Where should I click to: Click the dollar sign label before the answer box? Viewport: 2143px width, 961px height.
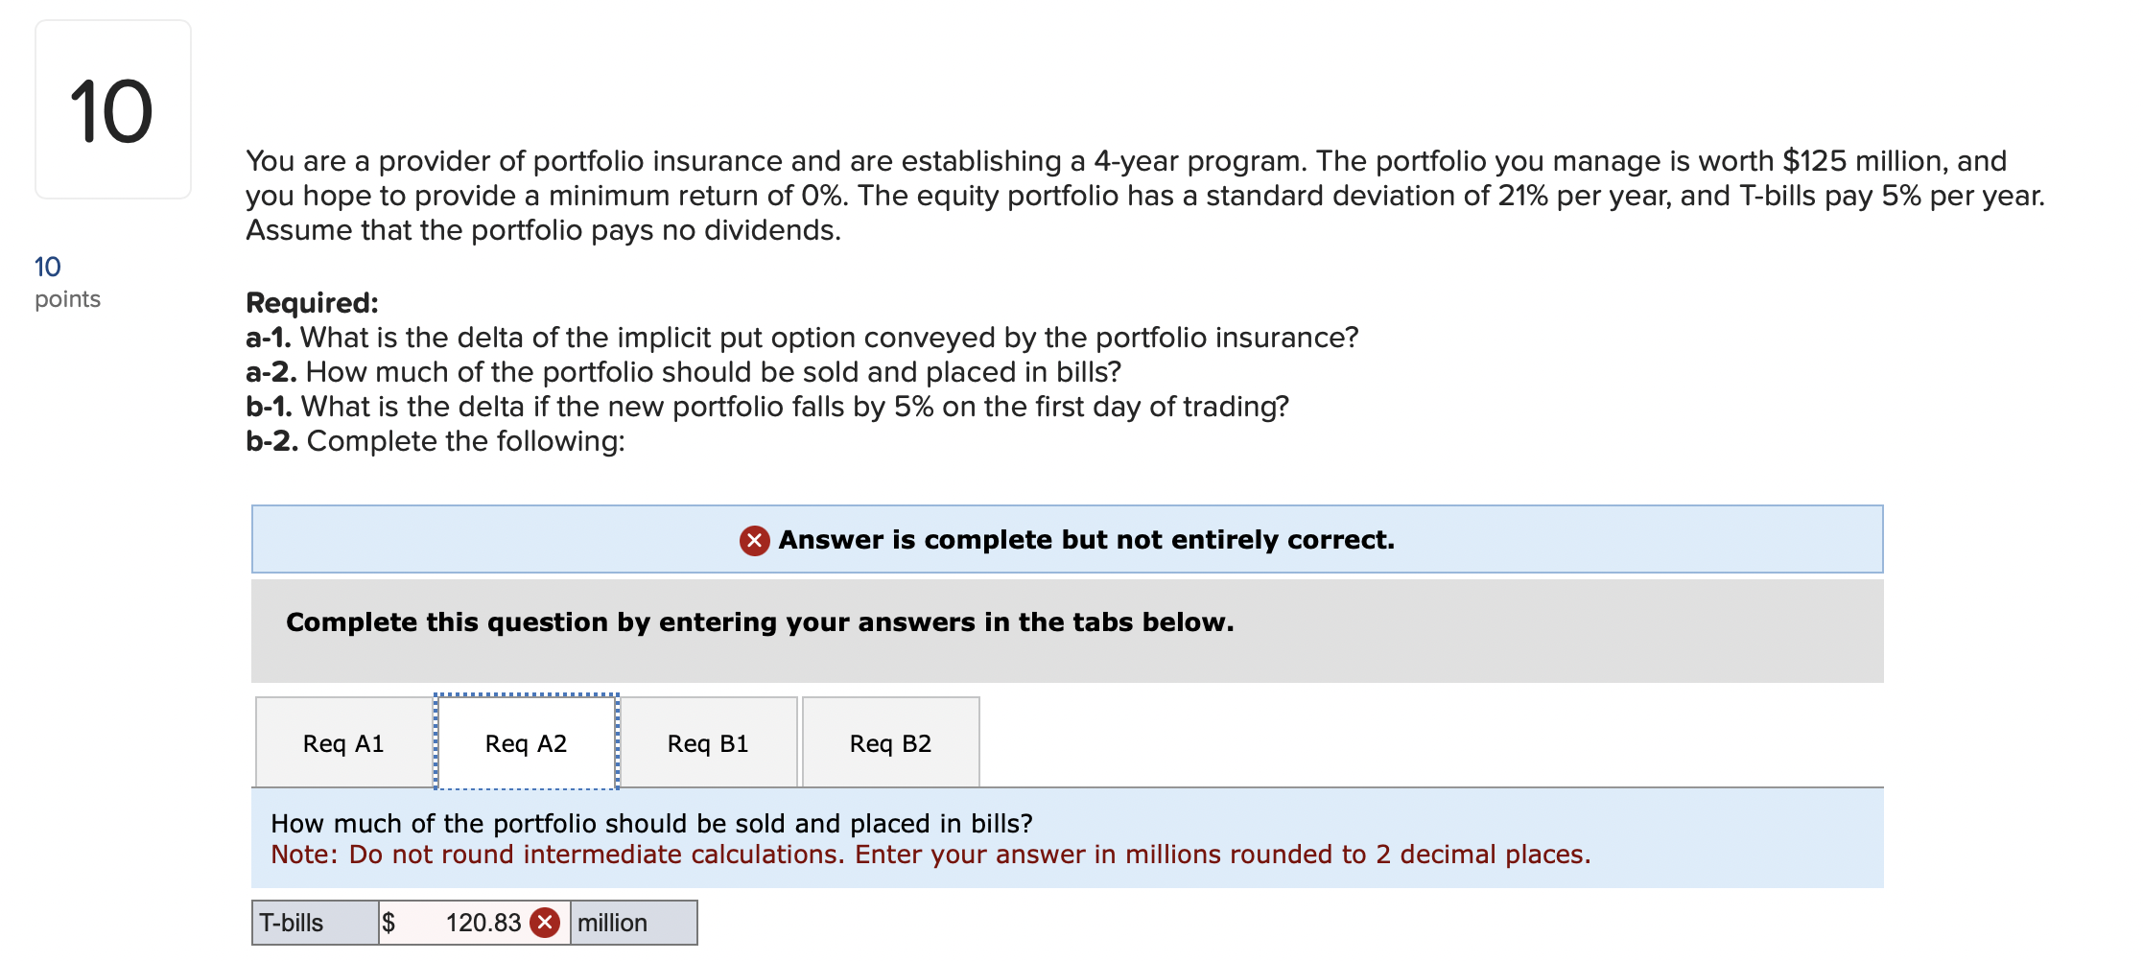coord(389,923)
